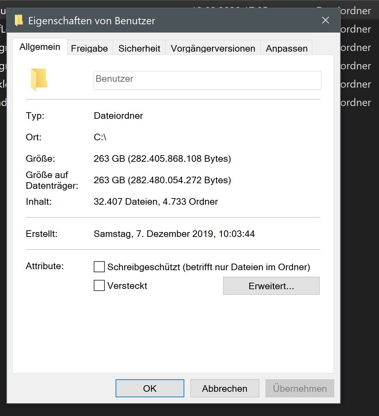379x416 pixels.
Task: Open the Erweitert... attributes dialog
Action: tap(271, 286)
